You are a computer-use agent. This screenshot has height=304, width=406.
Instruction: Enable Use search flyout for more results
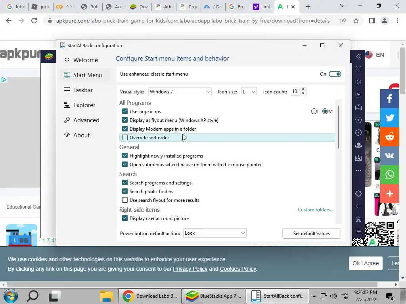pos(125,200)
